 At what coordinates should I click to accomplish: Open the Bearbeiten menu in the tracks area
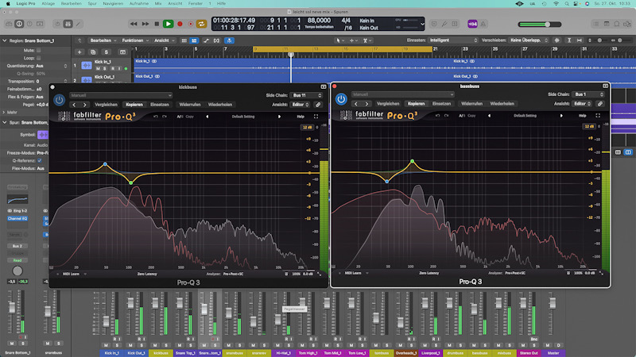103,40
